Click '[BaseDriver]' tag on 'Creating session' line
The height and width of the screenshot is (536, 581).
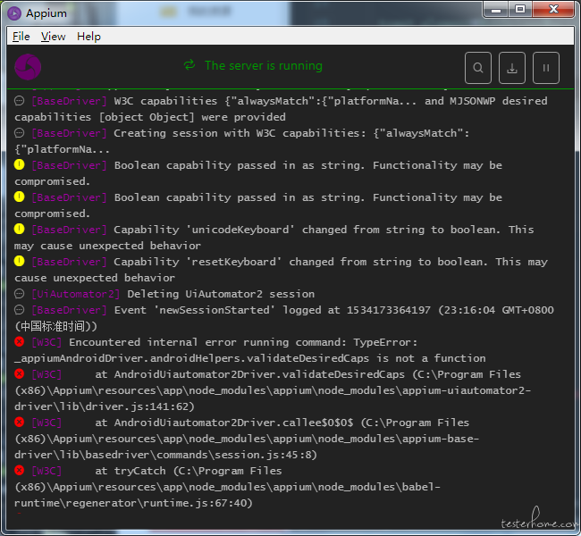(70, 133)
